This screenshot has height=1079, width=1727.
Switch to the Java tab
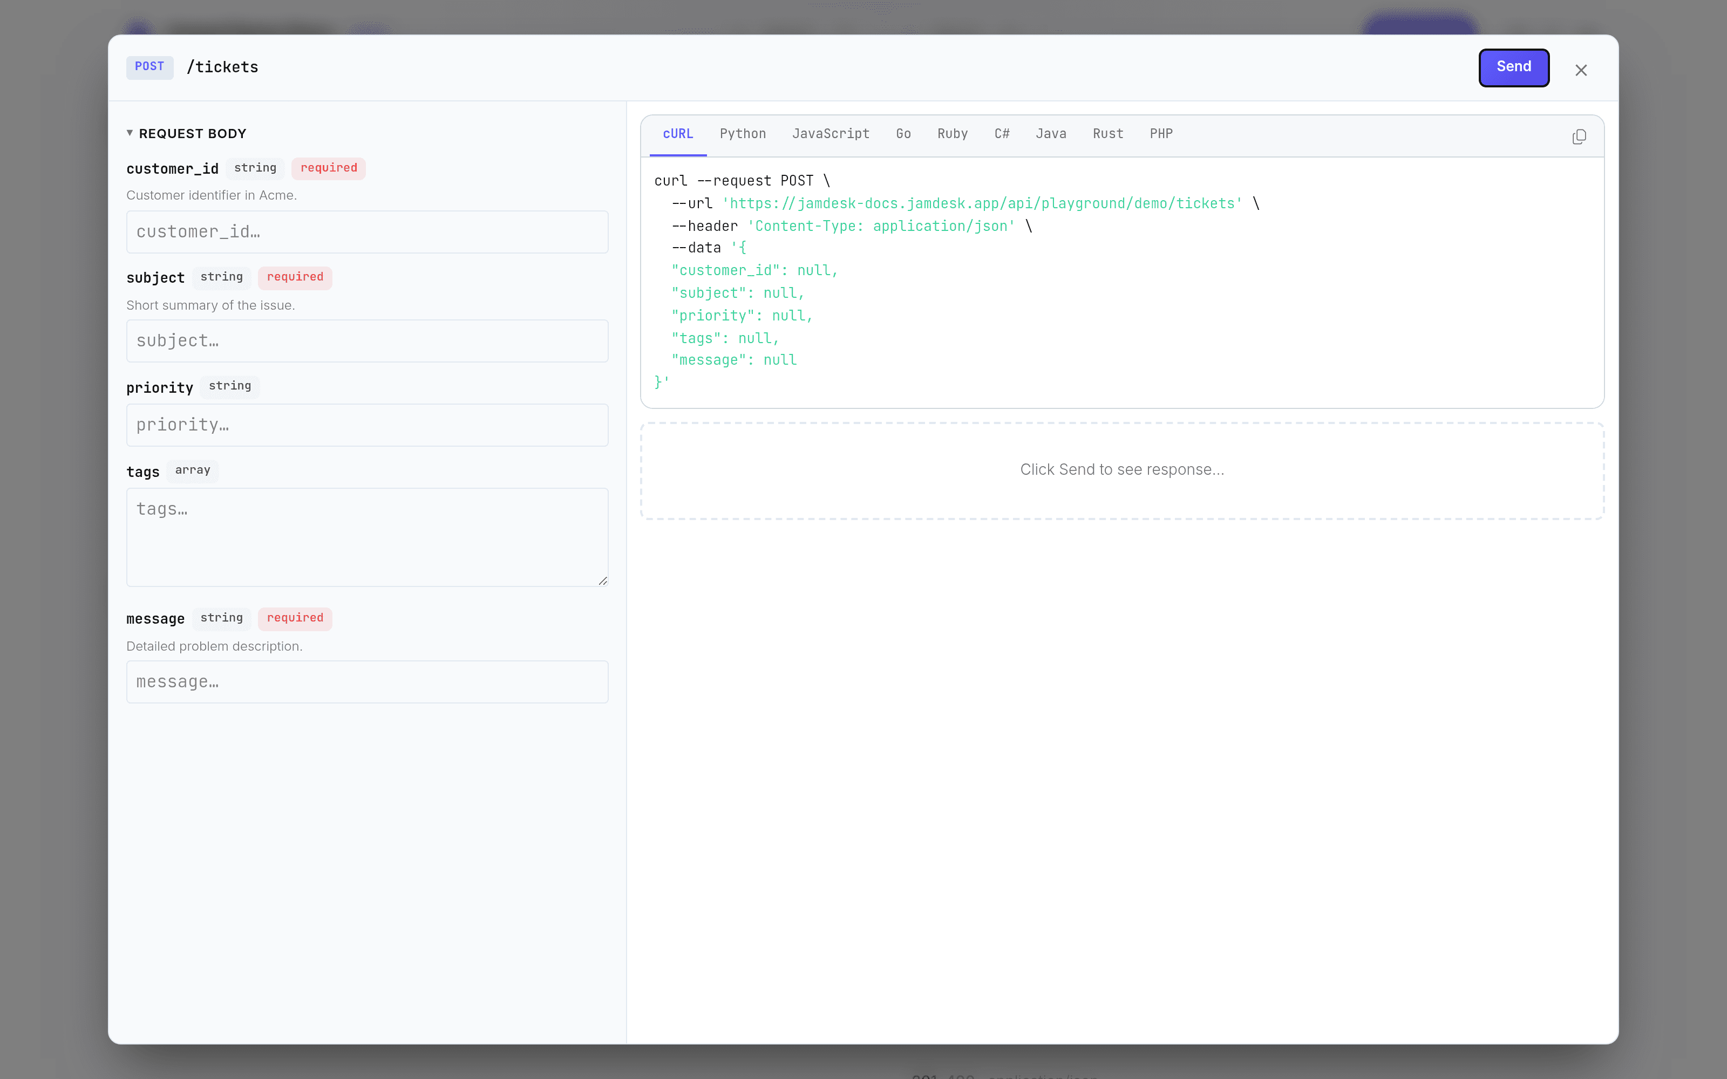(1050, 134)
